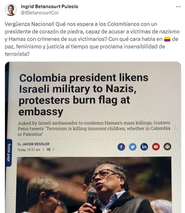The height and width of the screenshot is (213, 185).
Task: Click the tweet text starting 'Vergüenza Nacional!'
Action: tap(92, 39)
